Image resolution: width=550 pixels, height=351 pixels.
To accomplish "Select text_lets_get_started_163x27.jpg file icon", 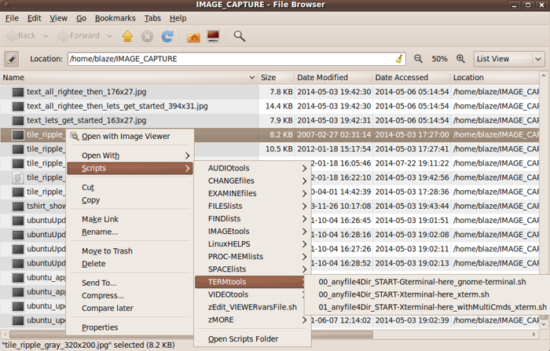I will click(18, 121).
